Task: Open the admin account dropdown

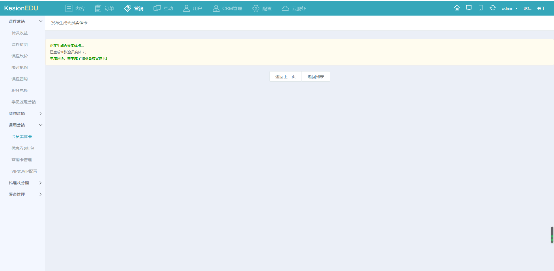Action: tap(510, 8)
